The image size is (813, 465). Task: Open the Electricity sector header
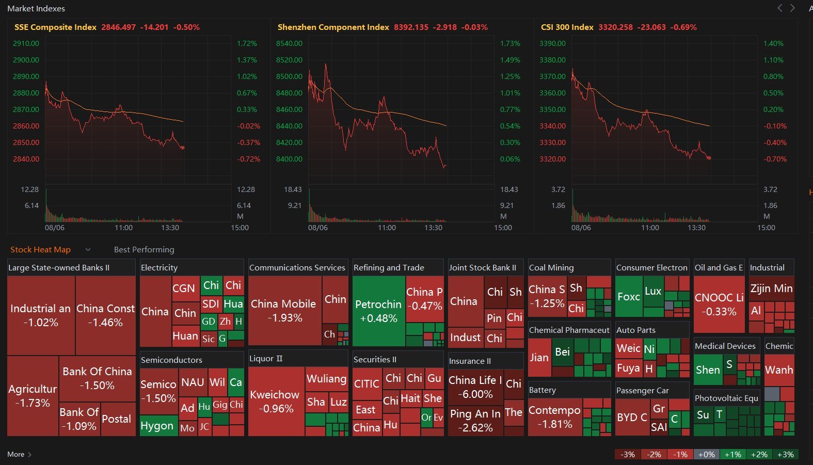(x=192, y=267)
